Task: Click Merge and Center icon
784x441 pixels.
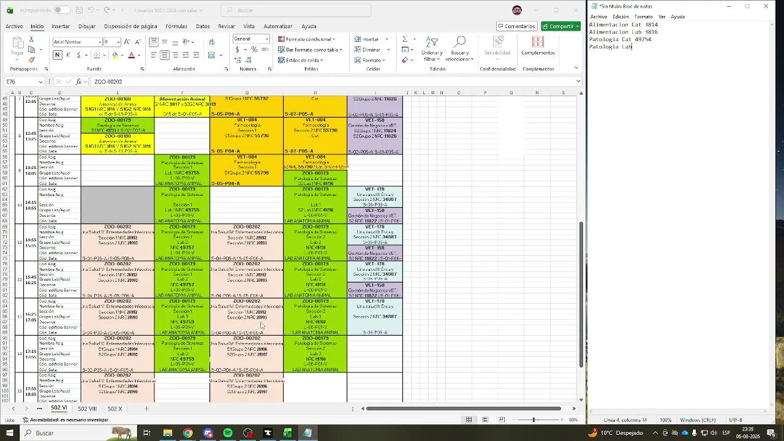Action: pyautogui.click(x=212, y=55)
